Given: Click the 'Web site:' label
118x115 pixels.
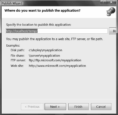Looking at the screenshot, I should pos(17,66).
